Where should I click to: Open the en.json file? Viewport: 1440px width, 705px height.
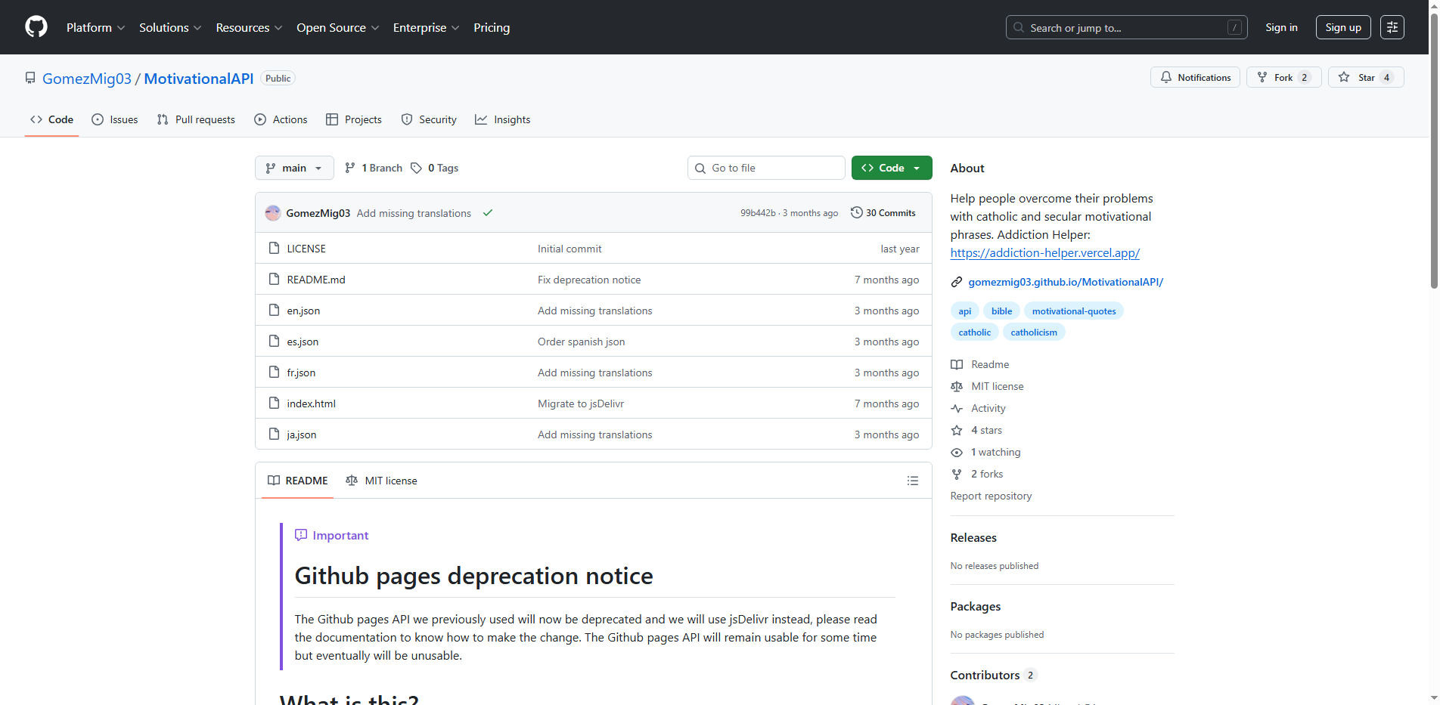pyautogui.click(x=303, y=311)
